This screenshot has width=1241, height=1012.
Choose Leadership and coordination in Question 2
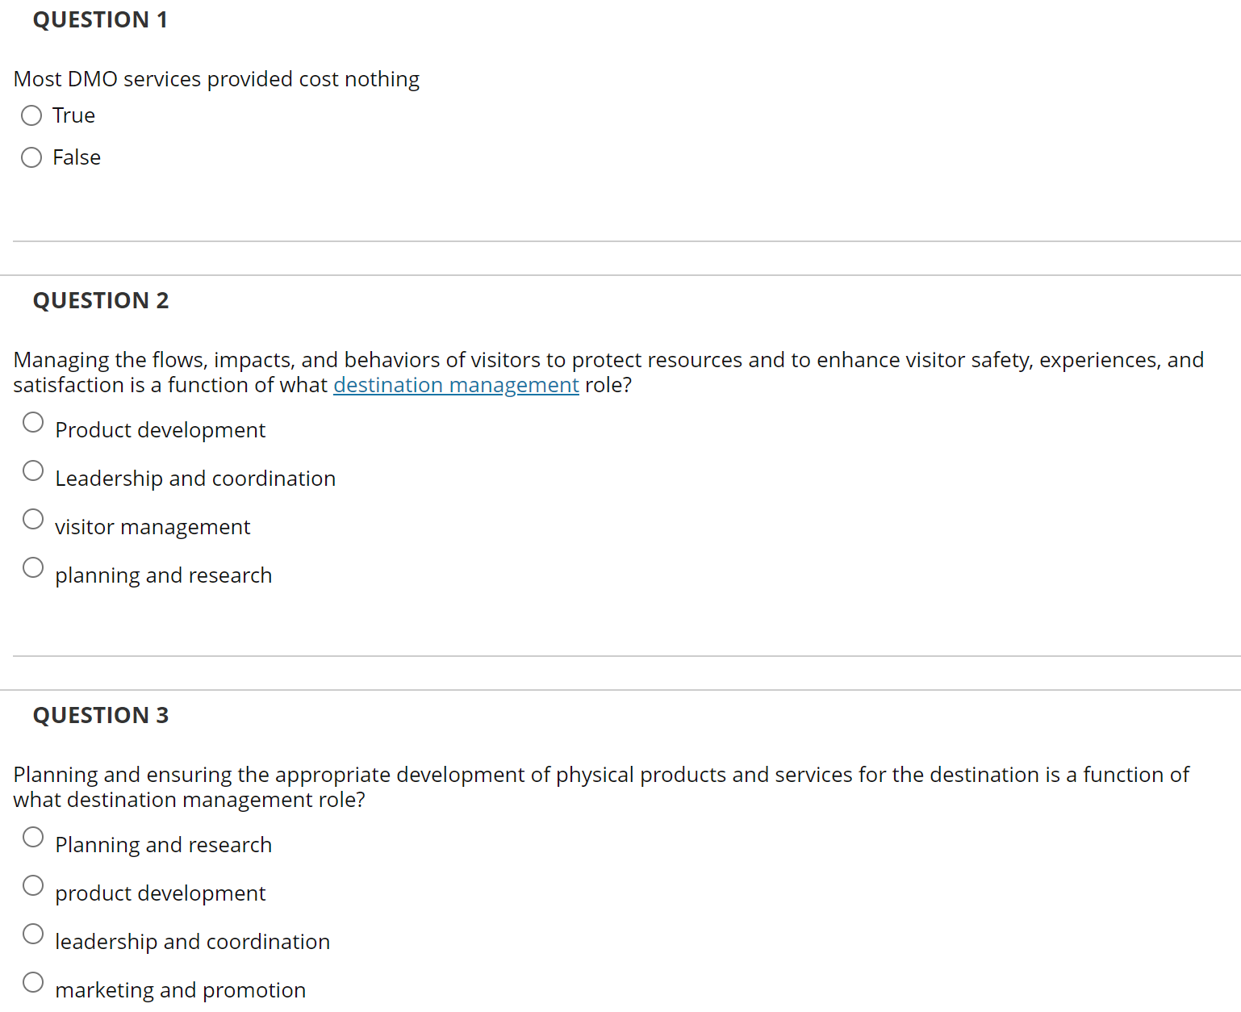[x=33, y=470]
